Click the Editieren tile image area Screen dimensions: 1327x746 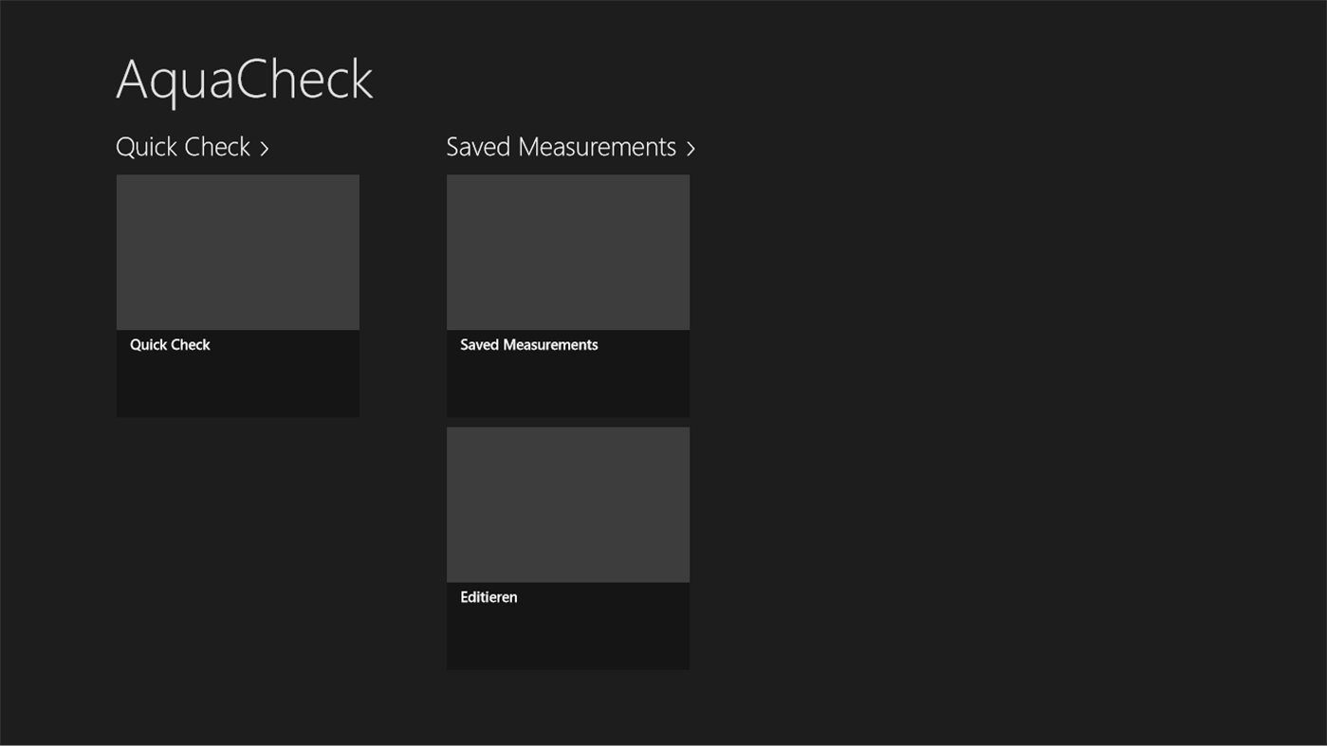click(x=567, y=503)
